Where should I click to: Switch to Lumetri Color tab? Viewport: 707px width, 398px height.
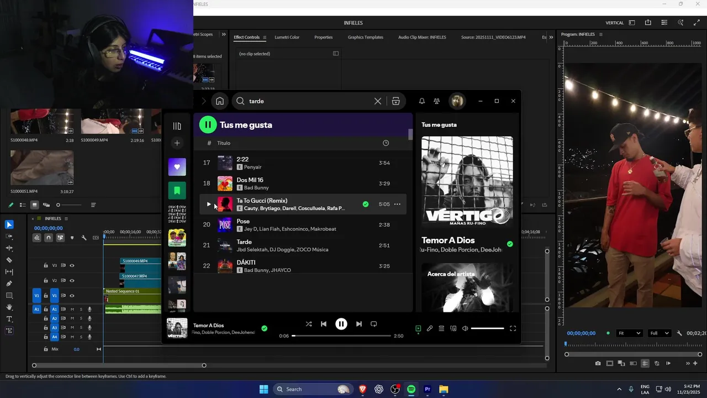tap(287, 37)
